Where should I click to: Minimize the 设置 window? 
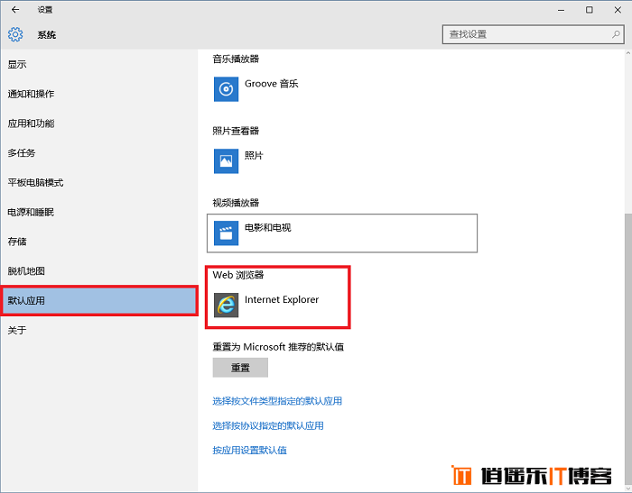coord(561,10)
